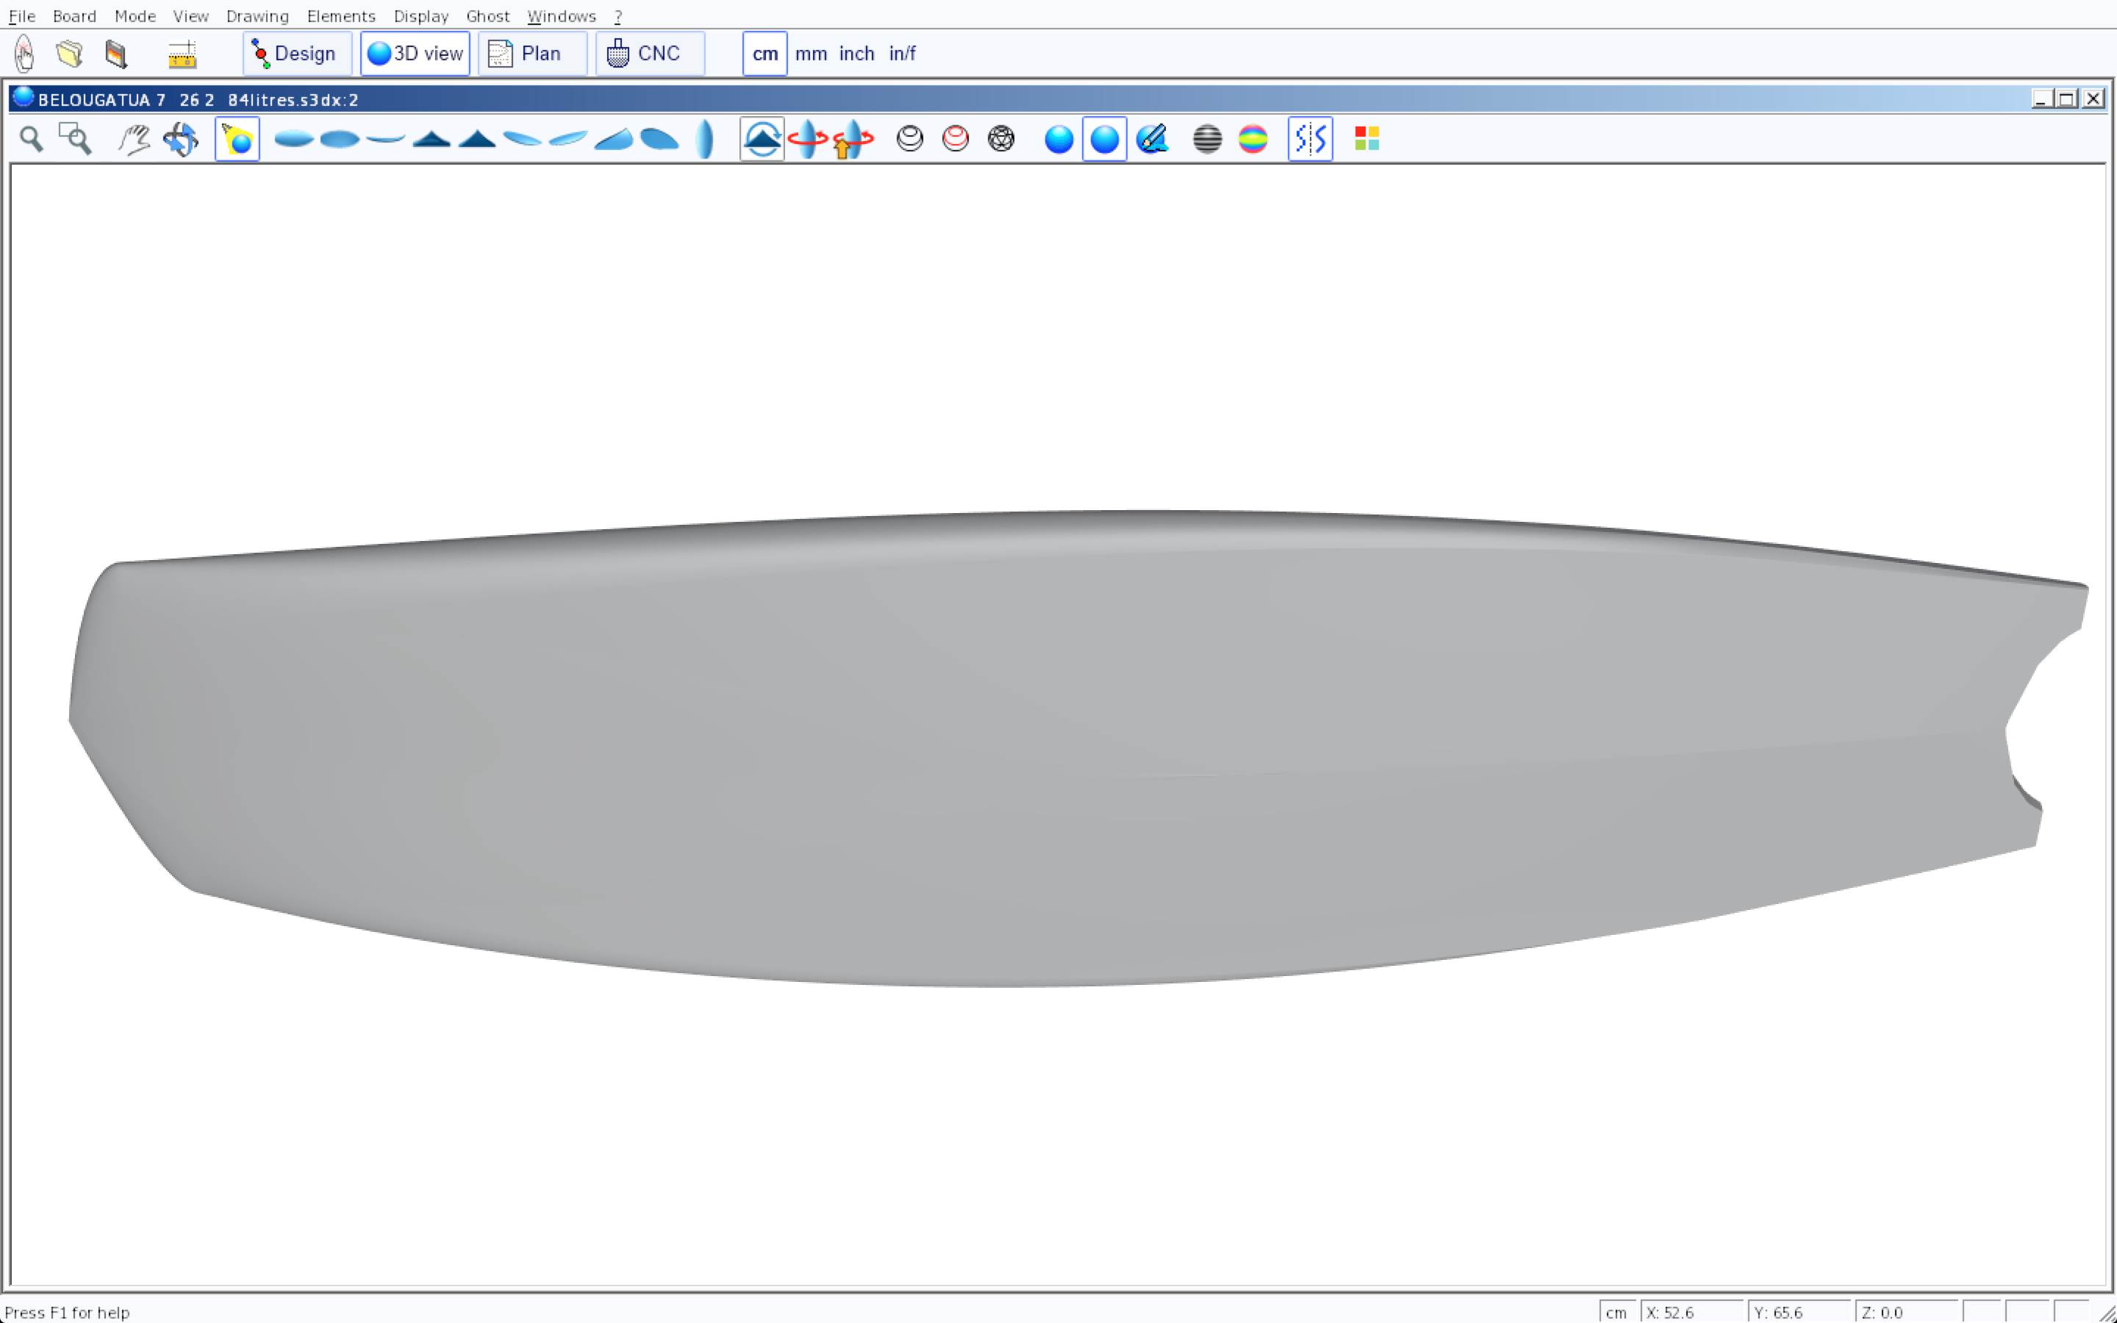Viewport: 2117px width, 1323px height.
Task: Toggle the light source yellow cone button
Action: pos(237,139)
